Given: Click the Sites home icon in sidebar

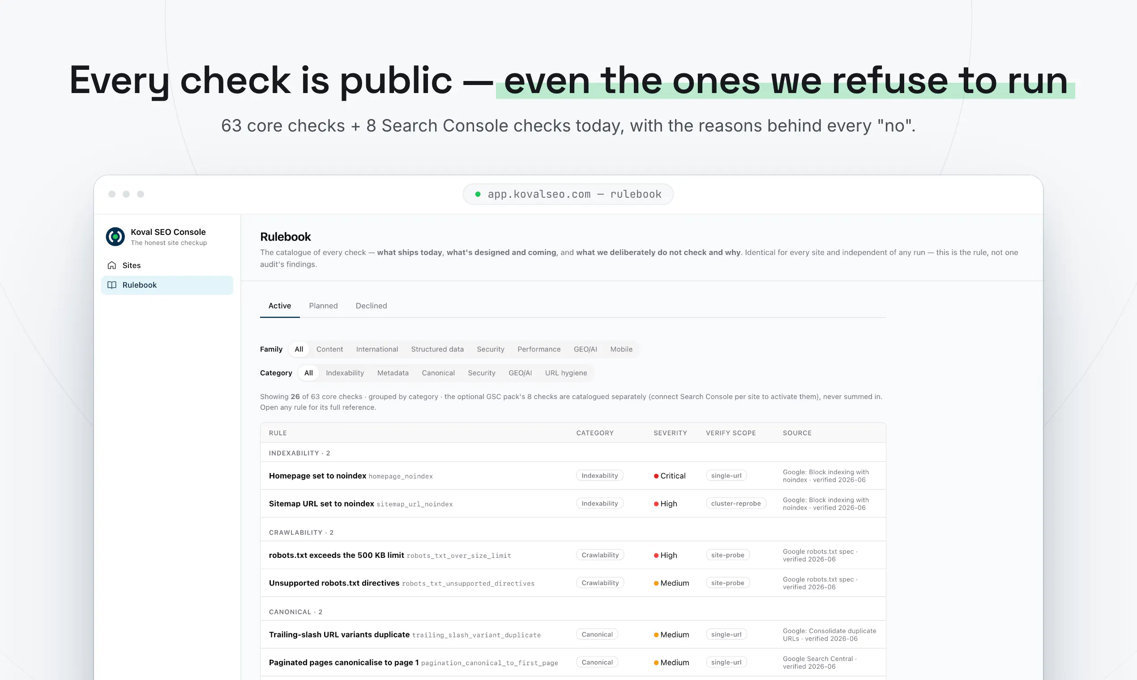Looking at the screenshot, I should 111,265.
